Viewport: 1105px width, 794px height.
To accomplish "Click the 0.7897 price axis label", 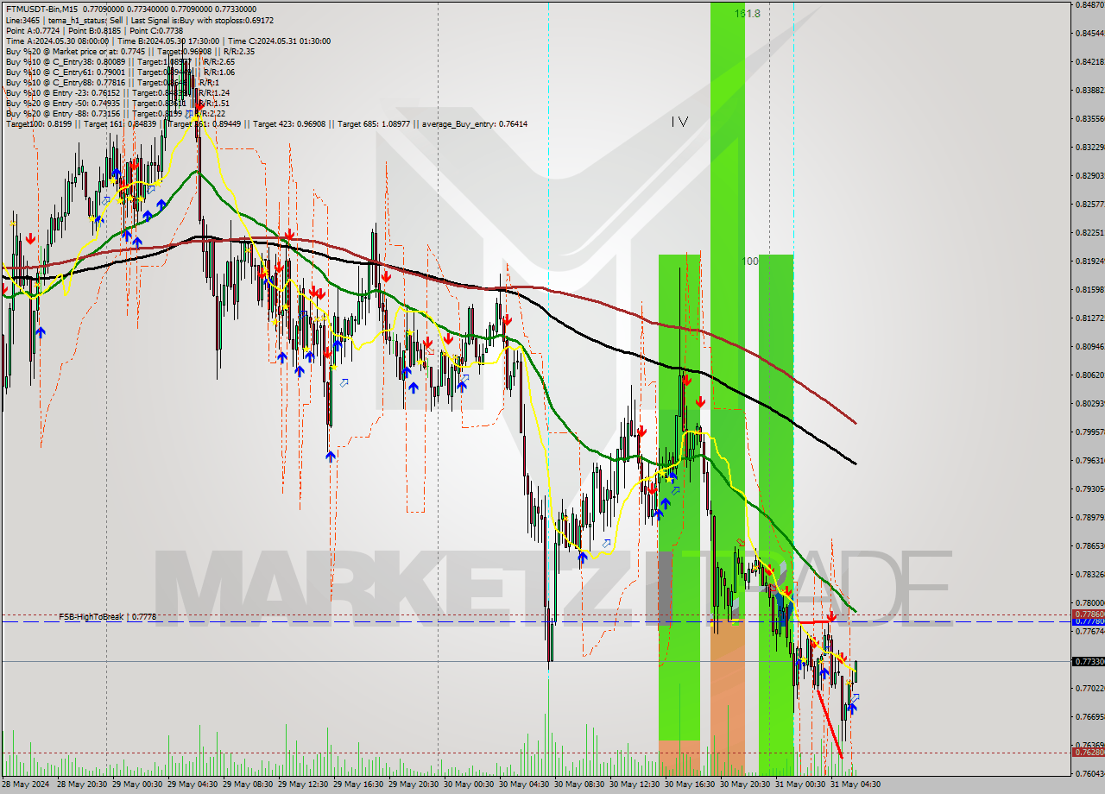I will click(x=1089, y=517).
